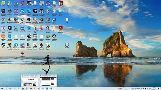Open the Oracle VirtualBox cube icon
The width and height of the screenshot is (161, 90).
[x=48, y=28]
